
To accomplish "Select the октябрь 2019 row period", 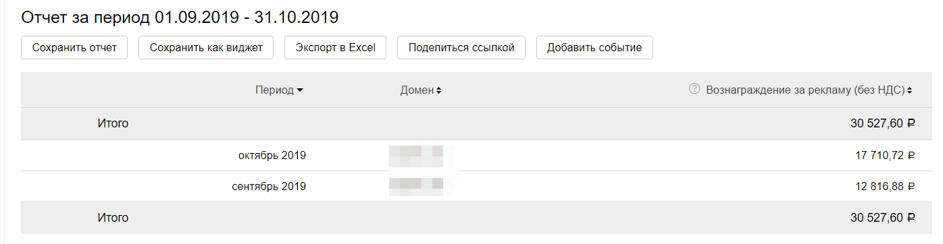I will click(272, 156).
